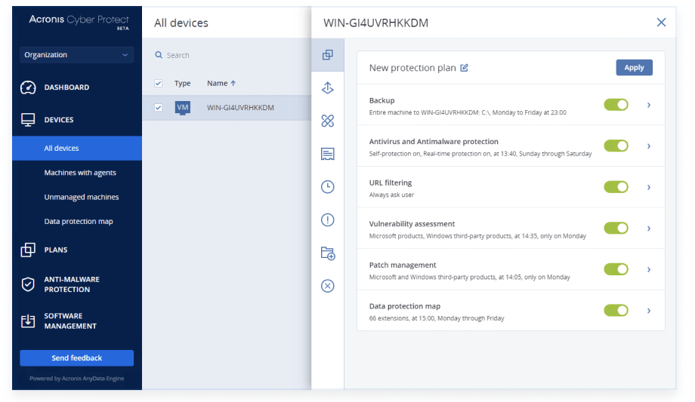The height and width of the screenshot is (402, 695).
Task: Open the alerts exclamation icon
Action: 328,219
